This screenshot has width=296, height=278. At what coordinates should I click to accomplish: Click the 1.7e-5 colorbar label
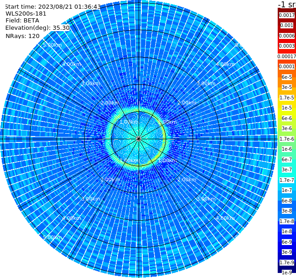287,98
